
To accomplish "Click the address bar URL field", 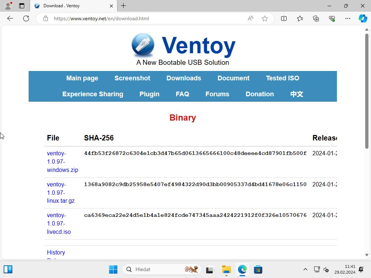I will pos(145,18).
